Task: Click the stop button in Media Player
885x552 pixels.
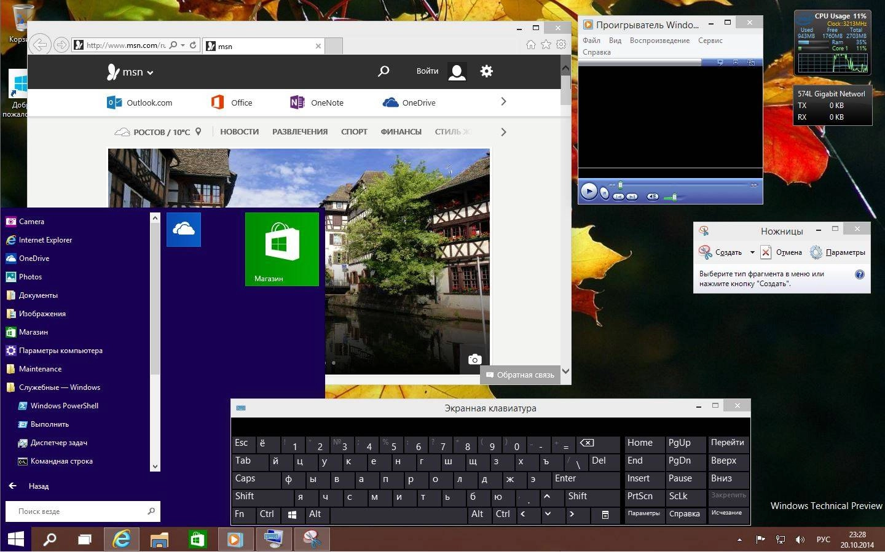Action: [x=605, y=194]
